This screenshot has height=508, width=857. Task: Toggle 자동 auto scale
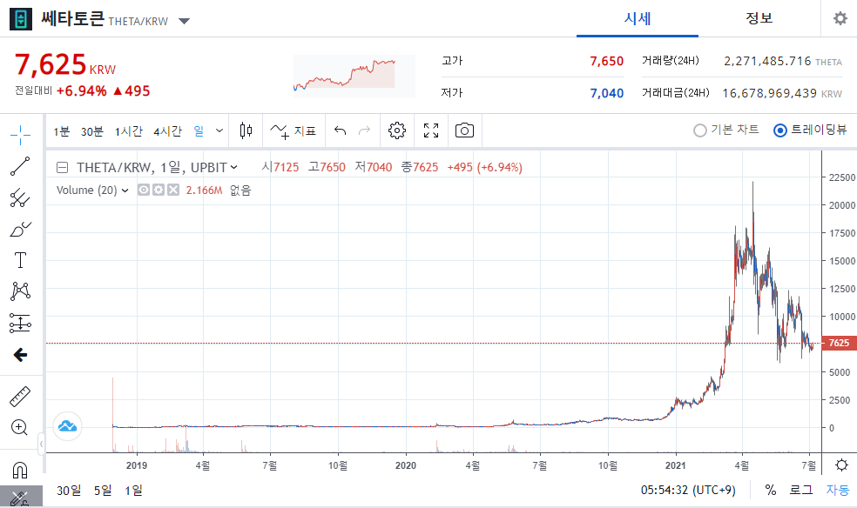[838, 490]
